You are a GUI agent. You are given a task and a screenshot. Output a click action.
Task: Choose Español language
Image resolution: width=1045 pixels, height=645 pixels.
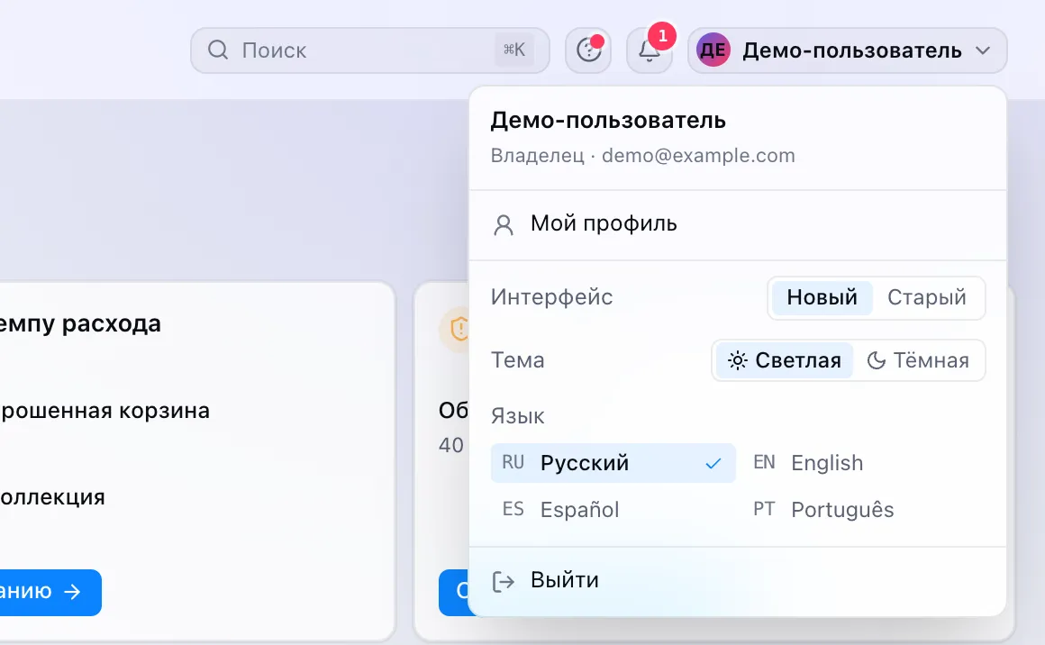tap(613, 510)
